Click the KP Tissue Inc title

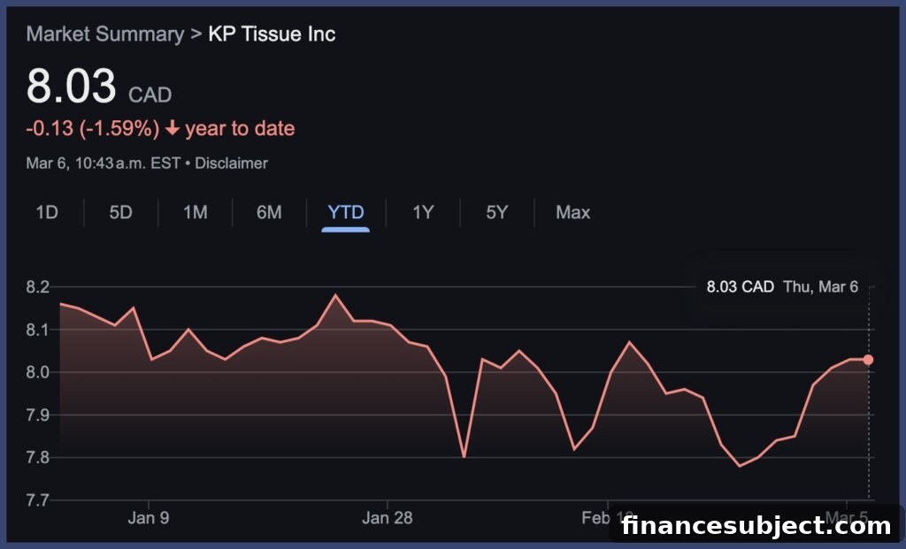tap(272, 34)
